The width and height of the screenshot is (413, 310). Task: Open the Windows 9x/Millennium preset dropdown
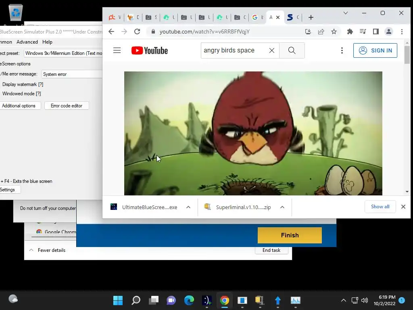tap(63, 53)
